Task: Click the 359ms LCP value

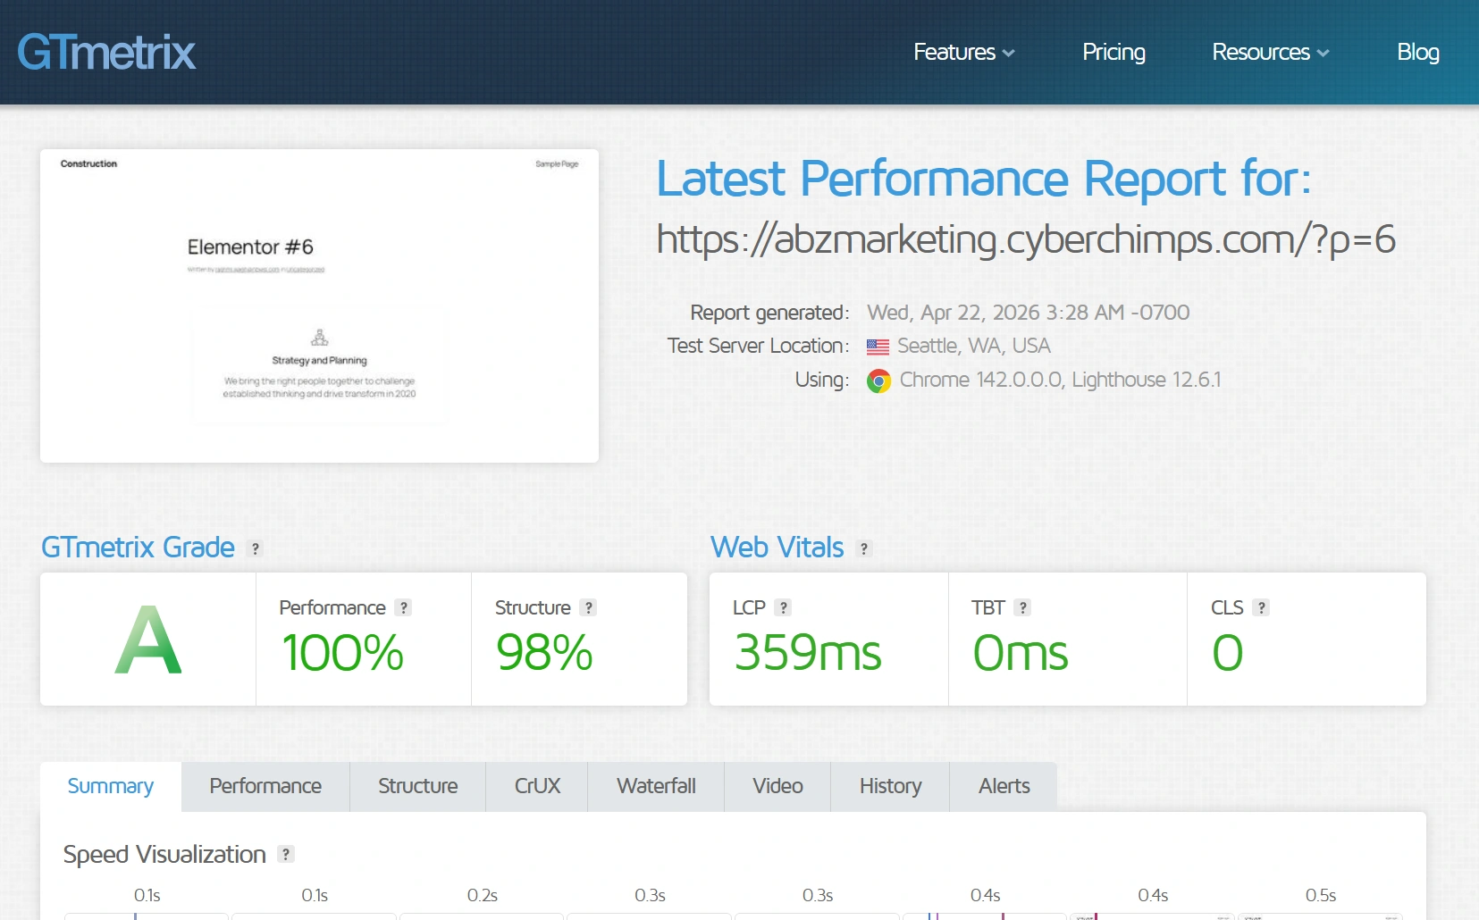Action: pos(808,652)
